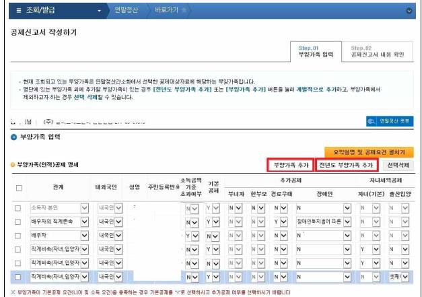Click the 부양가족(인적)공제 명세 subheading

click(48, 165)
